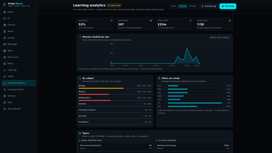This screenshot has width=272, height=153.
Task: Open the Force and acceleration topic card
Action: click(116, 147)
